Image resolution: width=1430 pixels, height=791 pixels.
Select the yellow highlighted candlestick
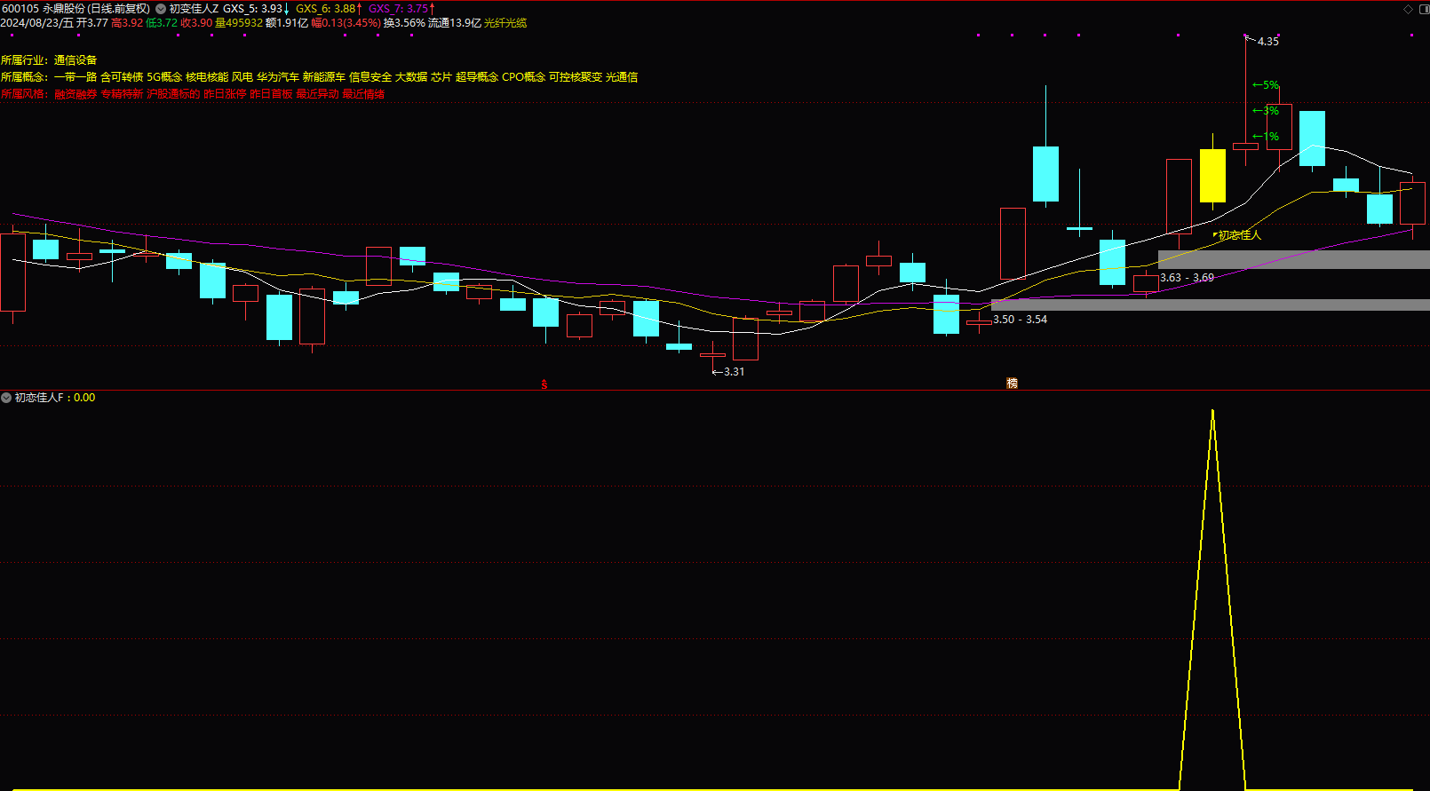(x=1212, y=175)
